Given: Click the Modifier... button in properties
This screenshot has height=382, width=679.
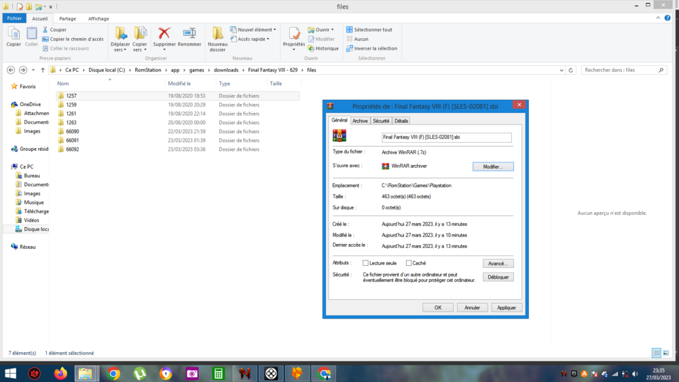Looking at the screenshot, I should click(x=493, y=167).
